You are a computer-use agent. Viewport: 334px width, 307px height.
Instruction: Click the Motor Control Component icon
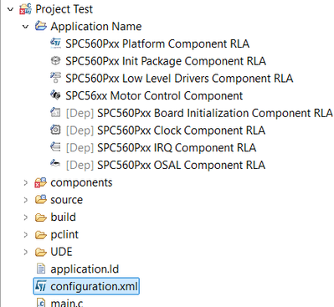(56, 95)
